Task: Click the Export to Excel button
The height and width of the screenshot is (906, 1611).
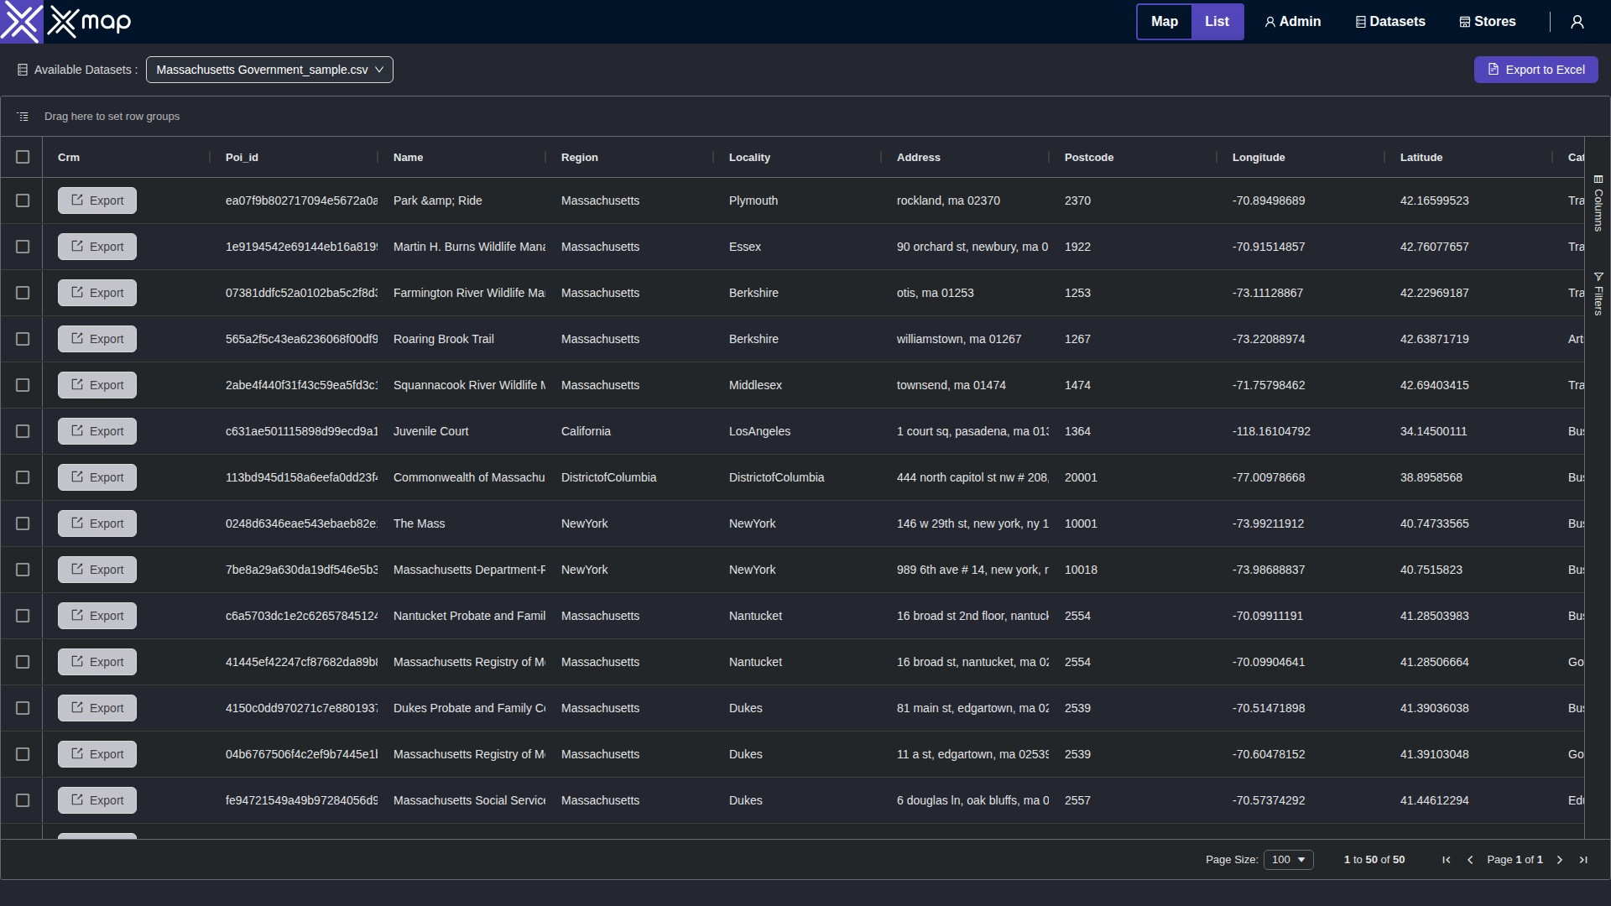Action: (1535, 70)
